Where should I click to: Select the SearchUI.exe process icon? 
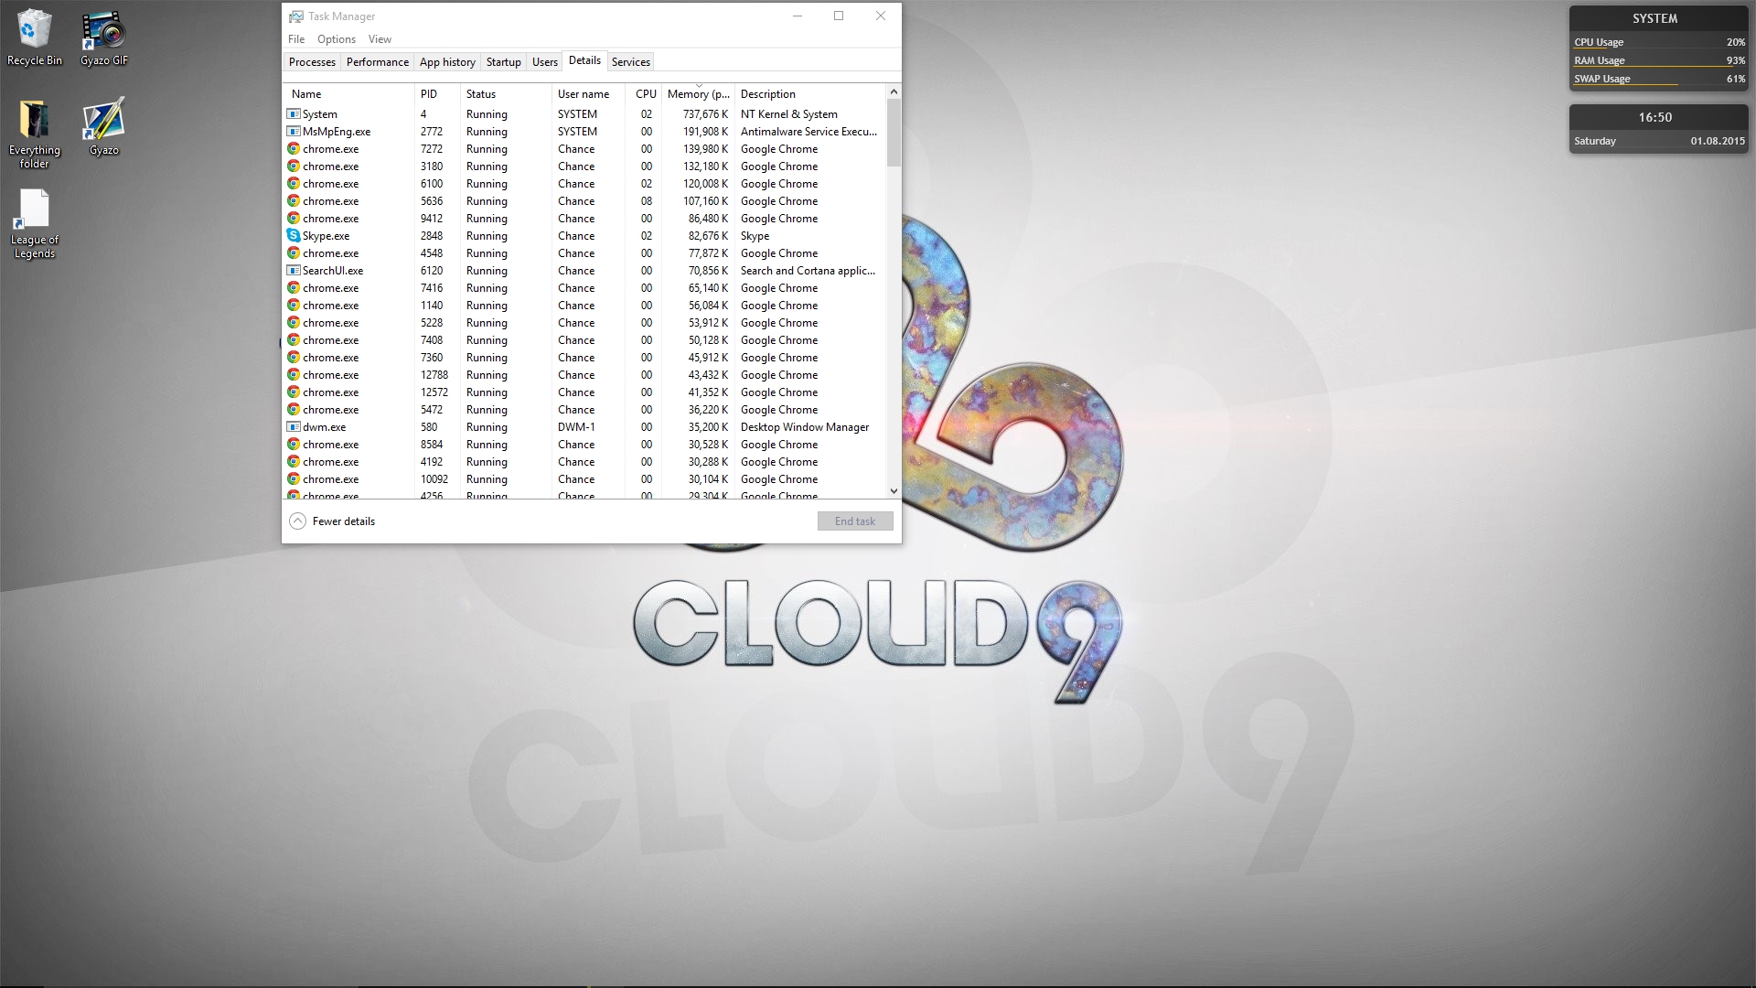pos(294,271)
